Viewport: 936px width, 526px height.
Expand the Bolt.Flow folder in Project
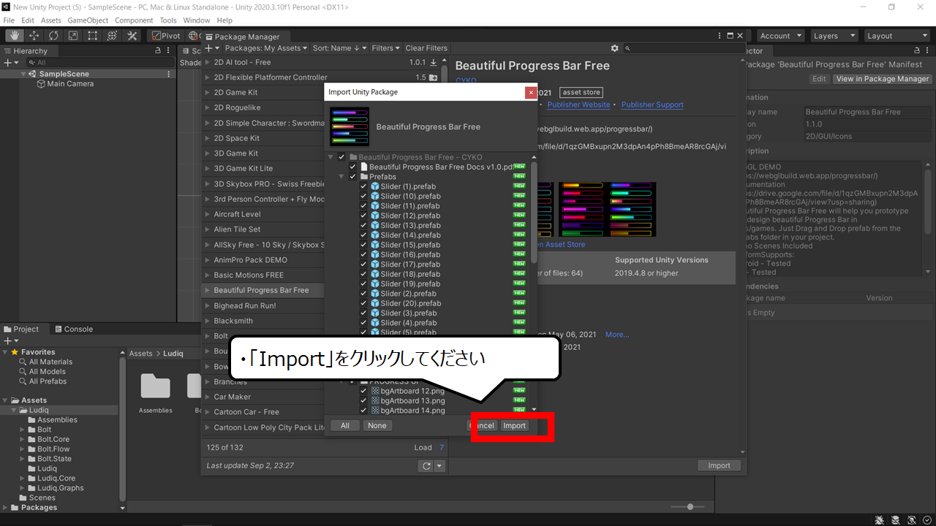[x=23, y=449]
